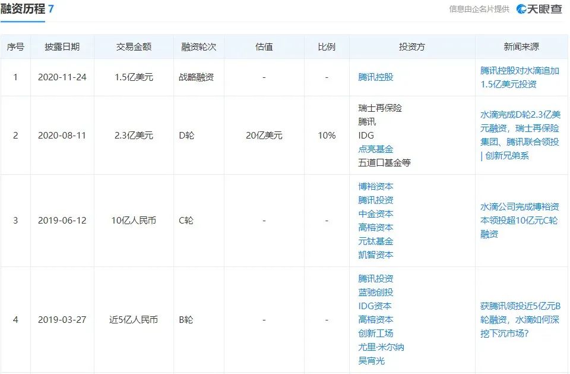Open the 融资历程 7 tab
Screen dimensions: 570x374
[27, 9]
